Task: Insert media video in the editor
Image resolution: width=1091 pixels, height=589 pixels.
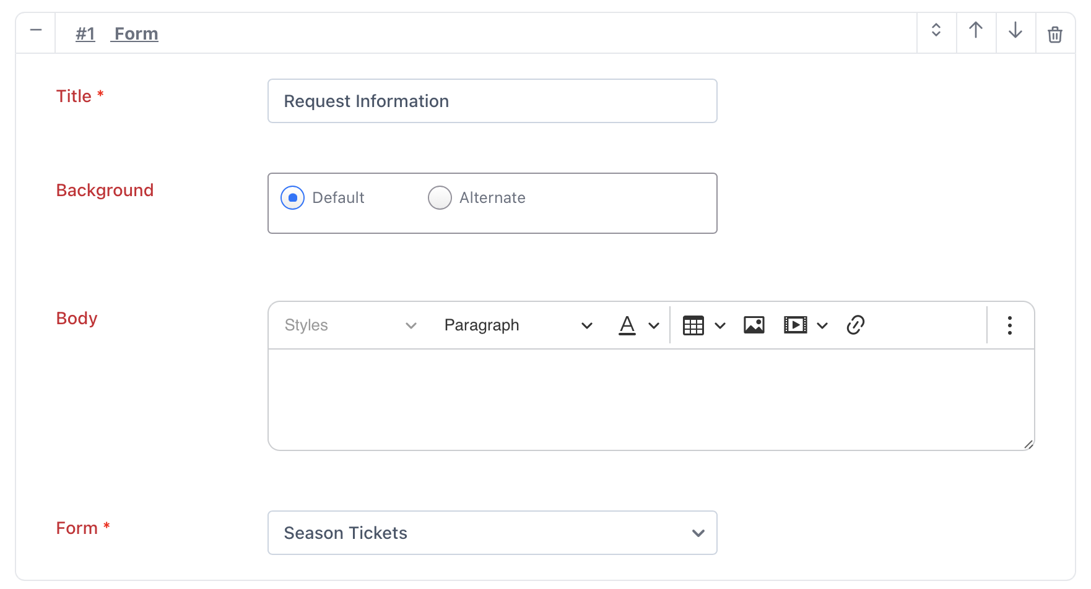Action: [x=796, y=325]
